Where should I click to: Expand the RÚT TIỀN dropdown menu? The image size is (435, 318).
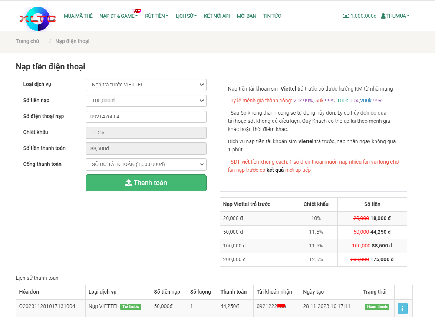pyautogui.click(x=156, y=16)
